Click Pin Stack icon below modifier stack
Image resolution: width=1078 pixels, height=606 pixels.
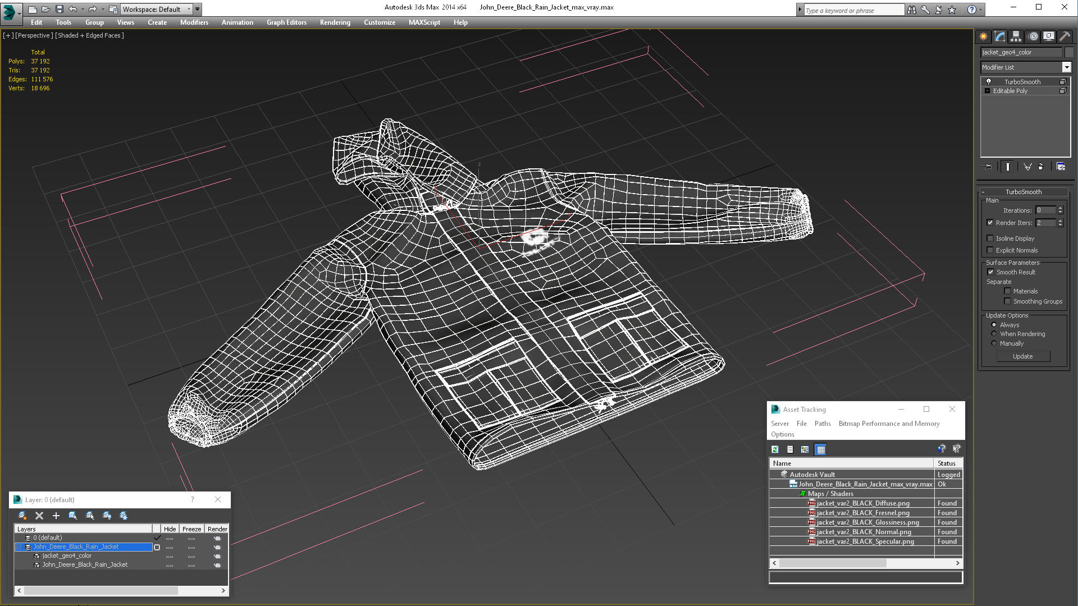pos(988,167)
